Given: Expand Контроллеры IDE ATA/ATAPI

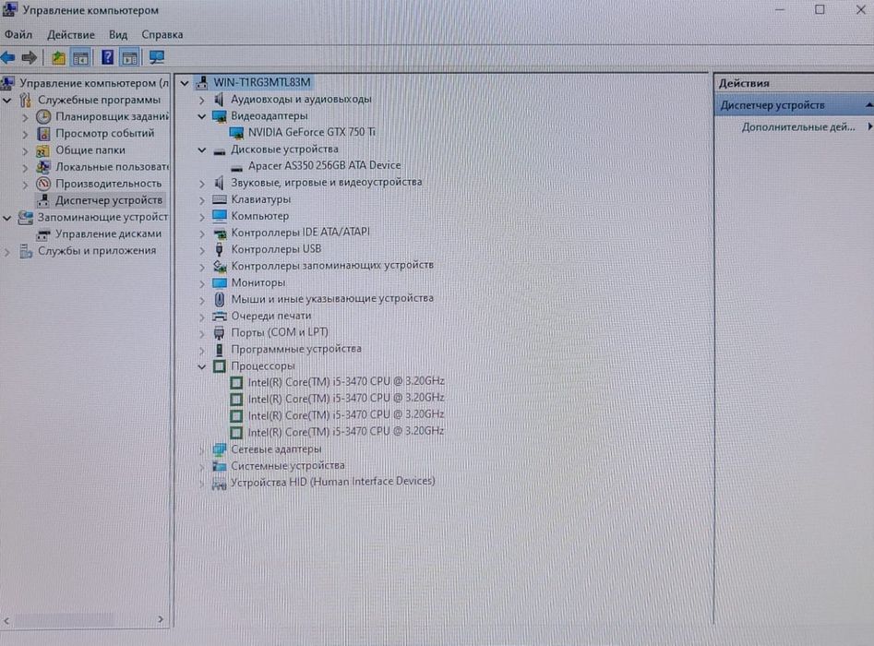Looking at the screenshot, I should coord(202,233).
